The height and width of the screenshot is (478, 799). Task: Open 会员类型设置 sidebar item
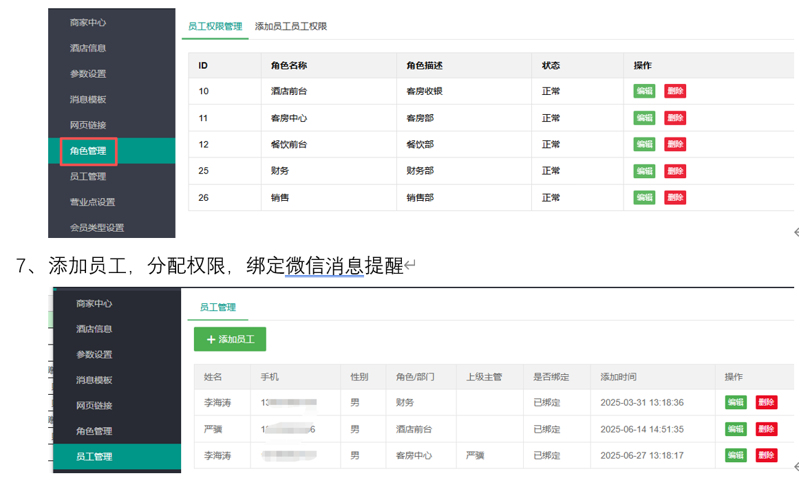click(x=96, y=228)
